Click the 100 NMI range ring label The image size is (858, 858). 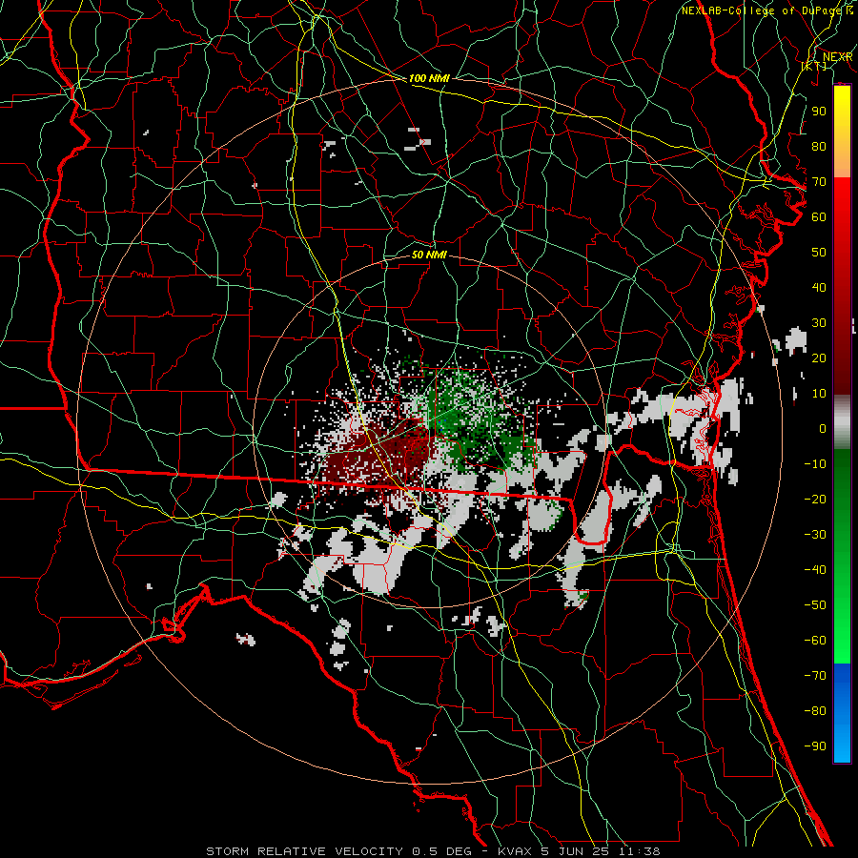click(429, 79)
